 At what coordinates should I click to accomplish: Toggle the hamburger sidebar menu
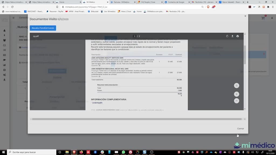(x=13, y=18)
